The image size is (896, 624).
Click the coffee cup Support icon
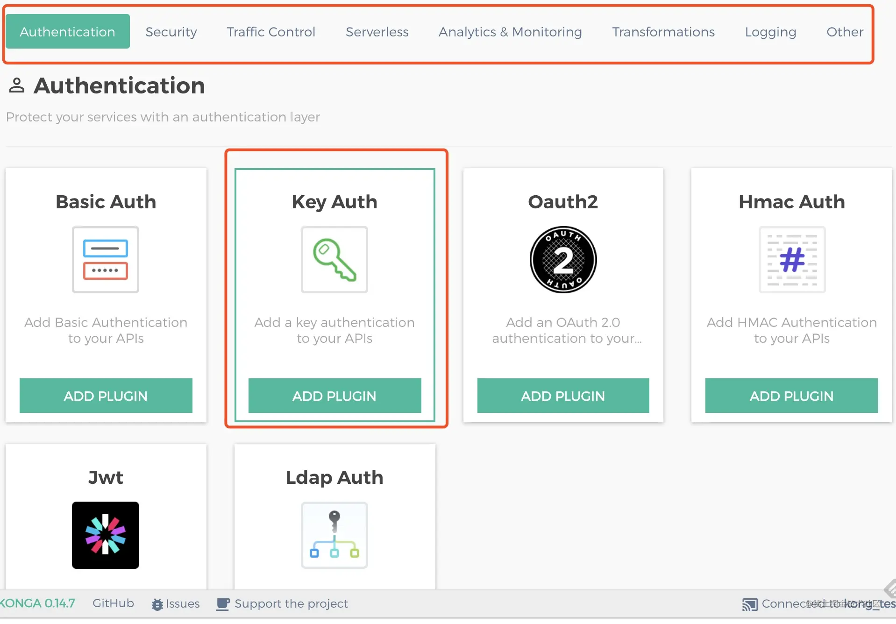coord(223,604)
